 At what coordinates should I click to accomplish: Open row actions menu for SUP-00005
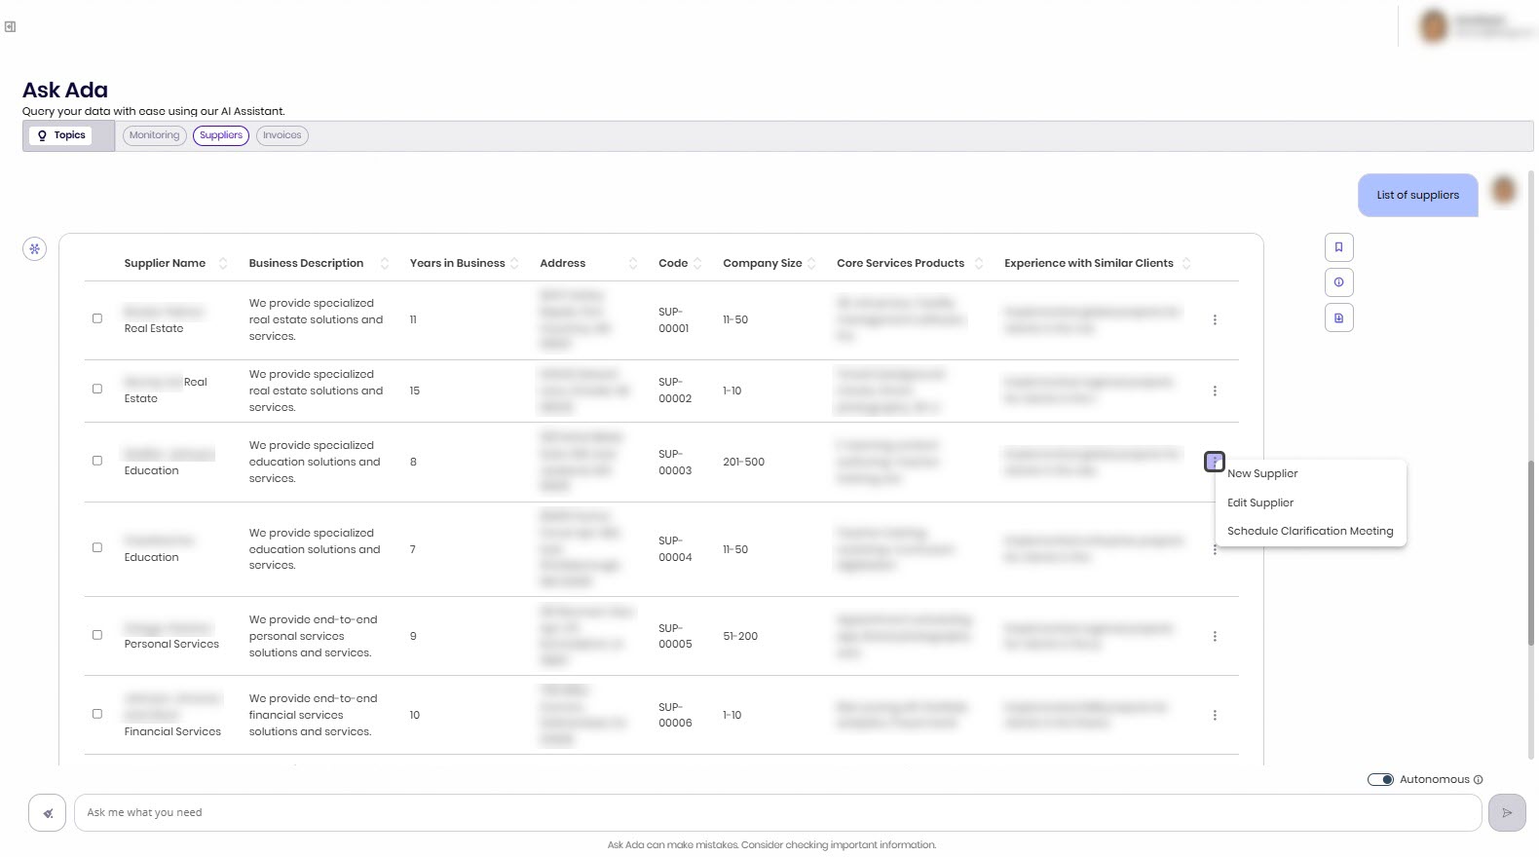tap(1215, 637)
